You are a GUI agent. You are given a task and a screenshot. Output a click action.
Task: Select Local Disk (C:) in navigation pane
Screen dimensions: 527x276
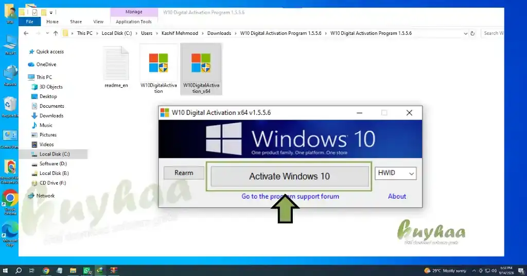[54, 154]
